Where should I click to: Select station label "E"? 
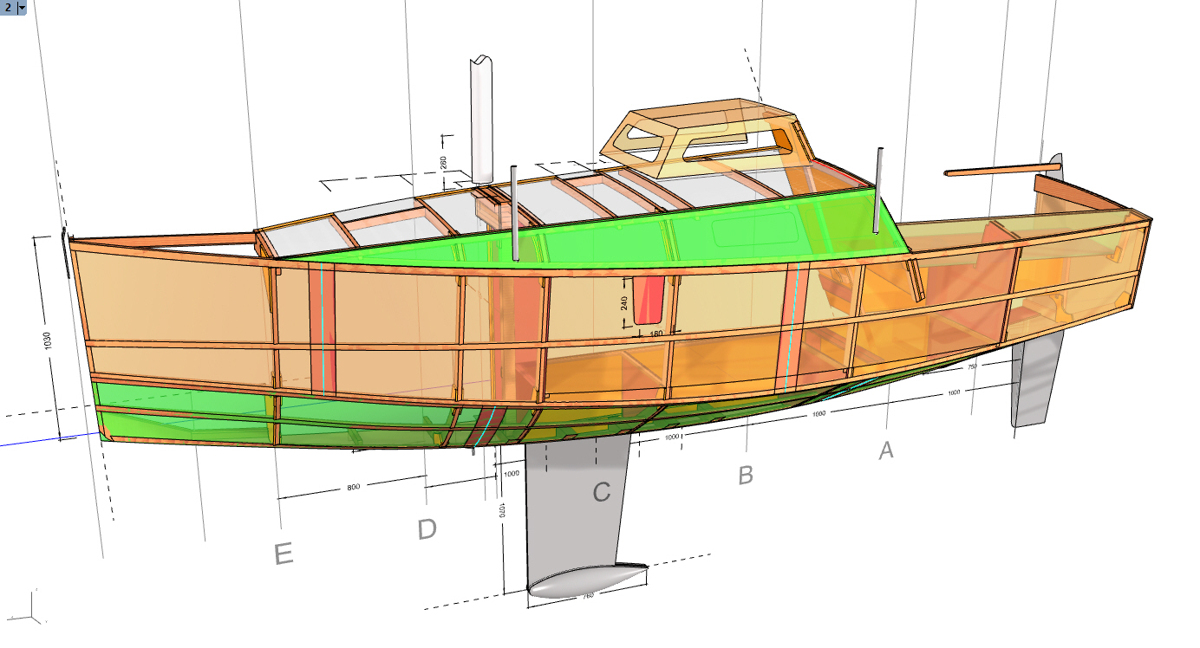(x=283, y=554)
